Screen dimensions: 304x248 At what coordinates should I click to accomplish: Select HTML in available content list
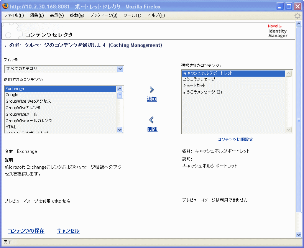point(61,127)
